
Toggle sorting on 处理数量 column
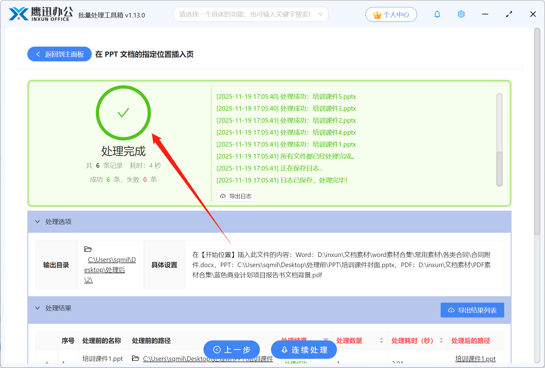[x=381, y=340]
